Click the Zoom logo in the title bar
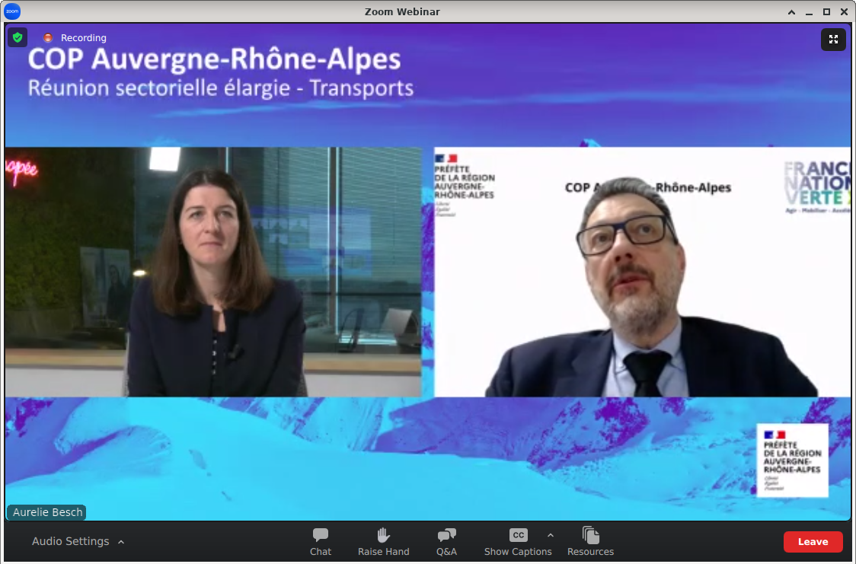 coord(12,11)
